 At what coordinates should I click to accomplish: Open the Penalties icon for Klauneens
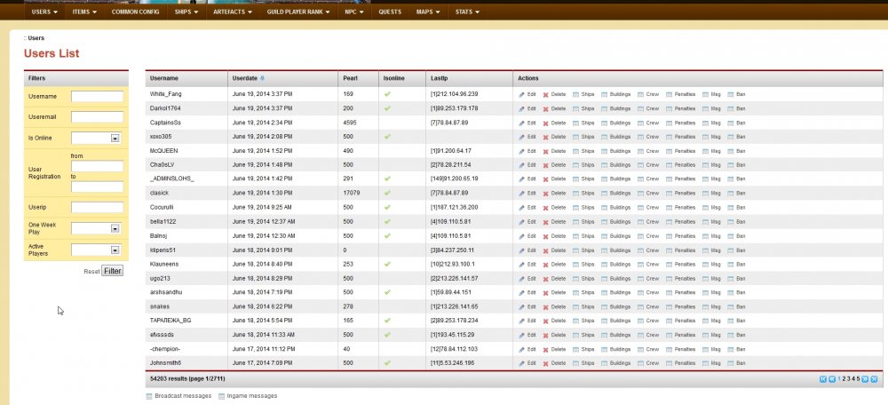[669, 264]
